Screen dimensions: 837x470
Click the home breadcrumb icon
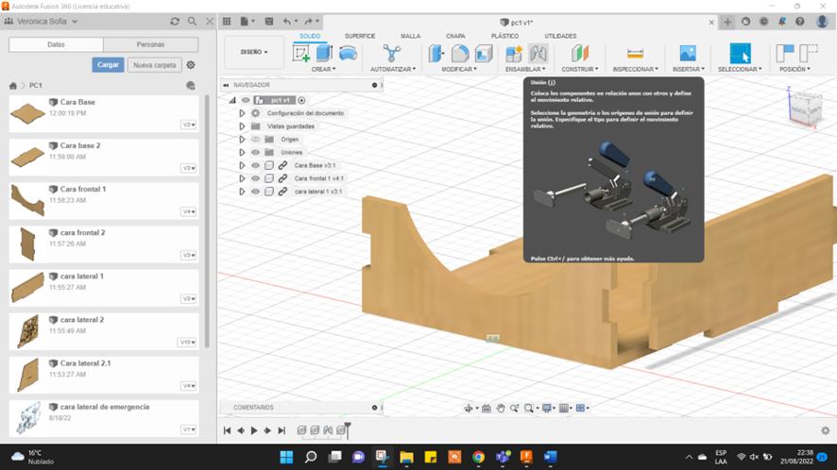pos(13,85)
